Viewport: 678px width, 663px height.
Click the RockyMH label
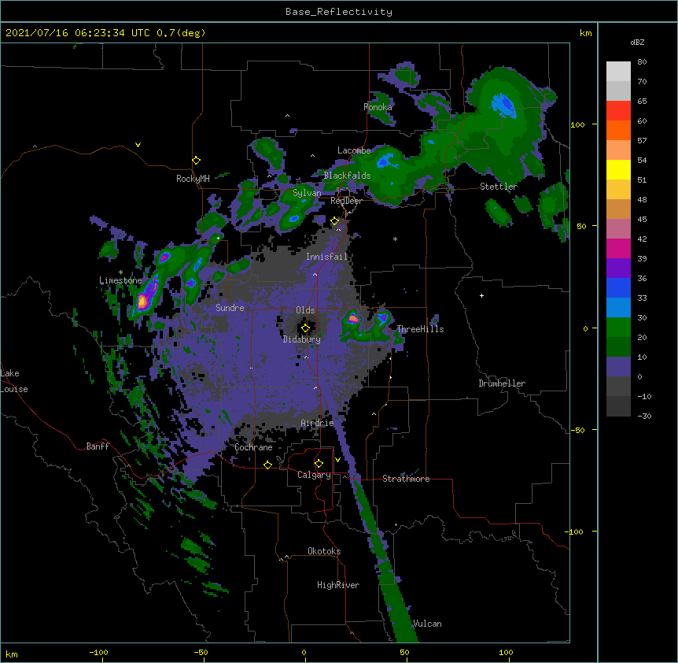[193, 179]
